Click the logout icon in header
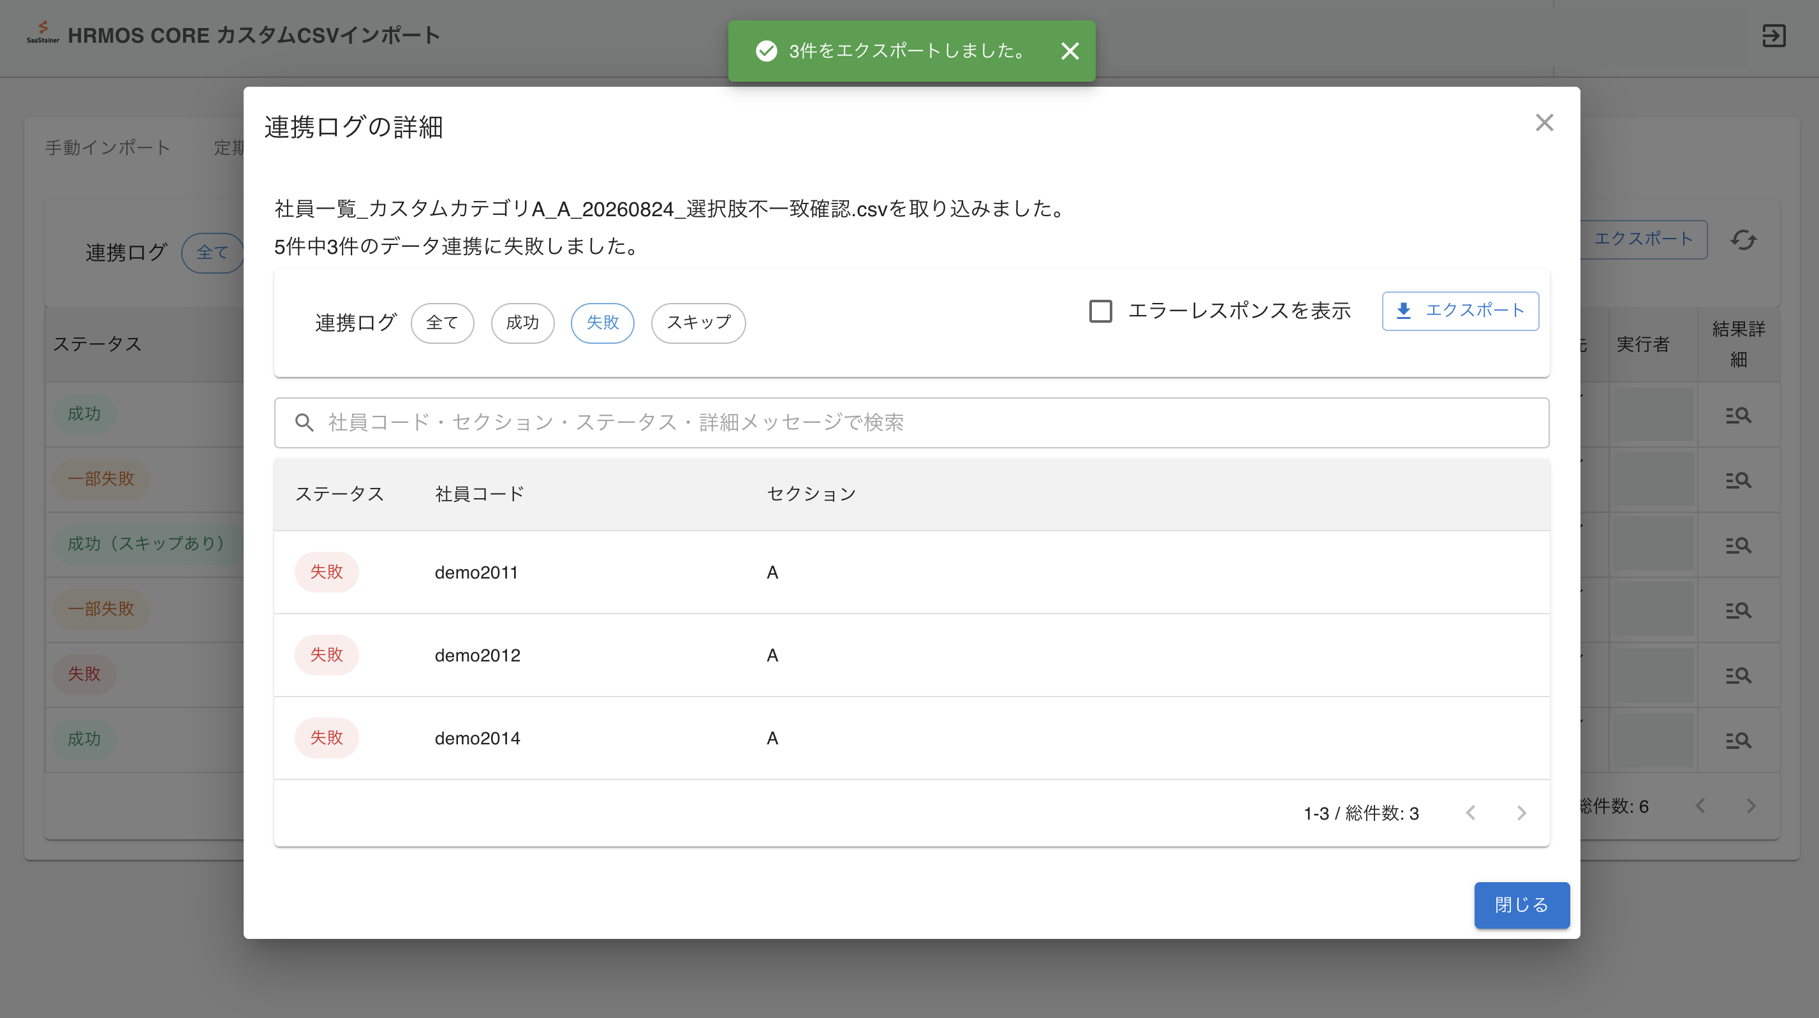Screen dimensions: 1819x1018 click(1774, 35)
